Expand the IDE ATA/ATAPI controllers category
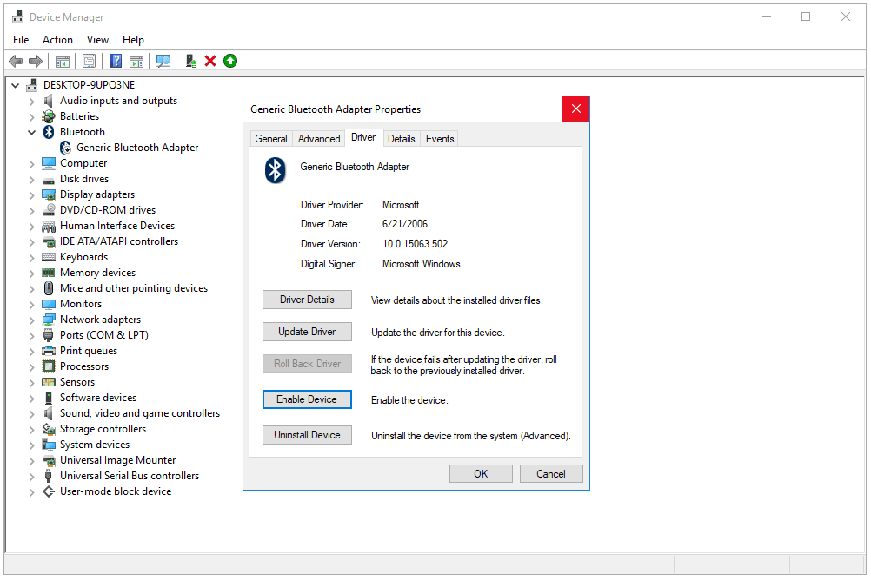The width and height of the screenshot is (871, 580). (x=32, y=242)
